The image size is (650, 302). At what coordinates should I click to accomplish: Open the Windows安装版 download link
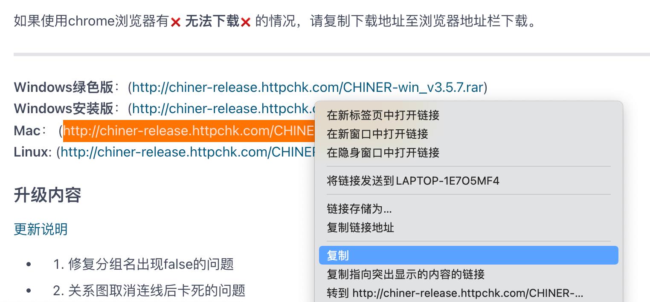tap(223, 109)
